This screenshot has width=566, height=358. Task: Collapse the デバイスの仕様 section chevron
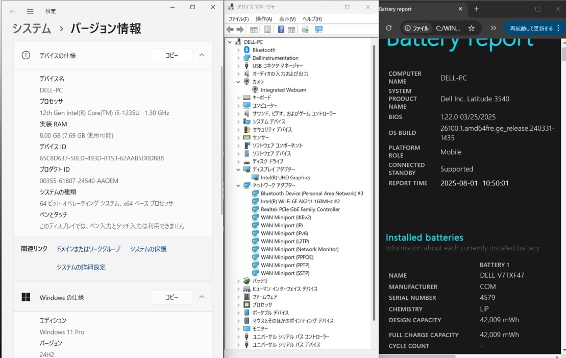coord(202,55)
